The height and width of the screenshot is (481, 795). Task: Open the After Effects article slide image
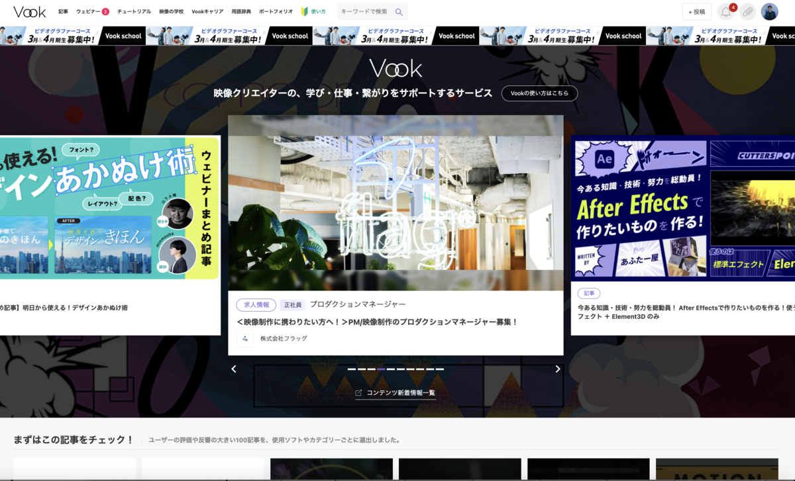click(x=683, y=209)
